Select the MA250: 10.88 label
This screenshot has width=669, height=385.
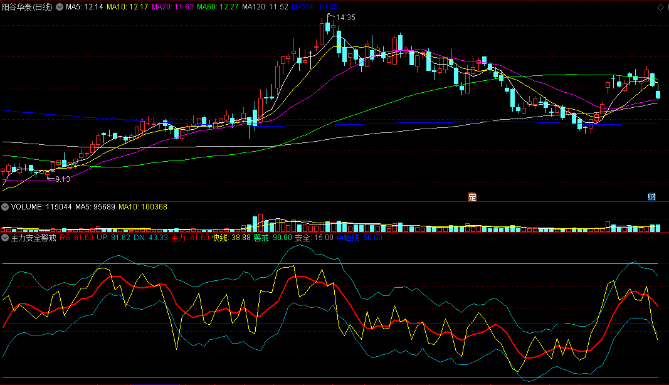point(315,7)
